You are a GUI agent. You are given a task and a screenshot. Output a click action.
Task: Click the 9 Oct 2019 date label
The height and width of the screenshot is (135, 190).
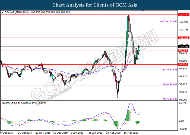[x=7, y=133]
